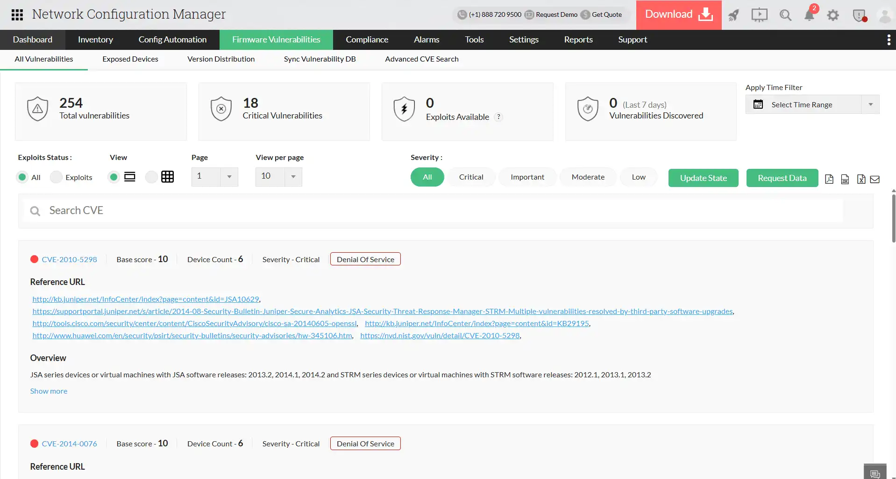The width and height of the screenshot is (896, 479).
Task: Click the page vertical scrollbar
Action: point(893,218)
